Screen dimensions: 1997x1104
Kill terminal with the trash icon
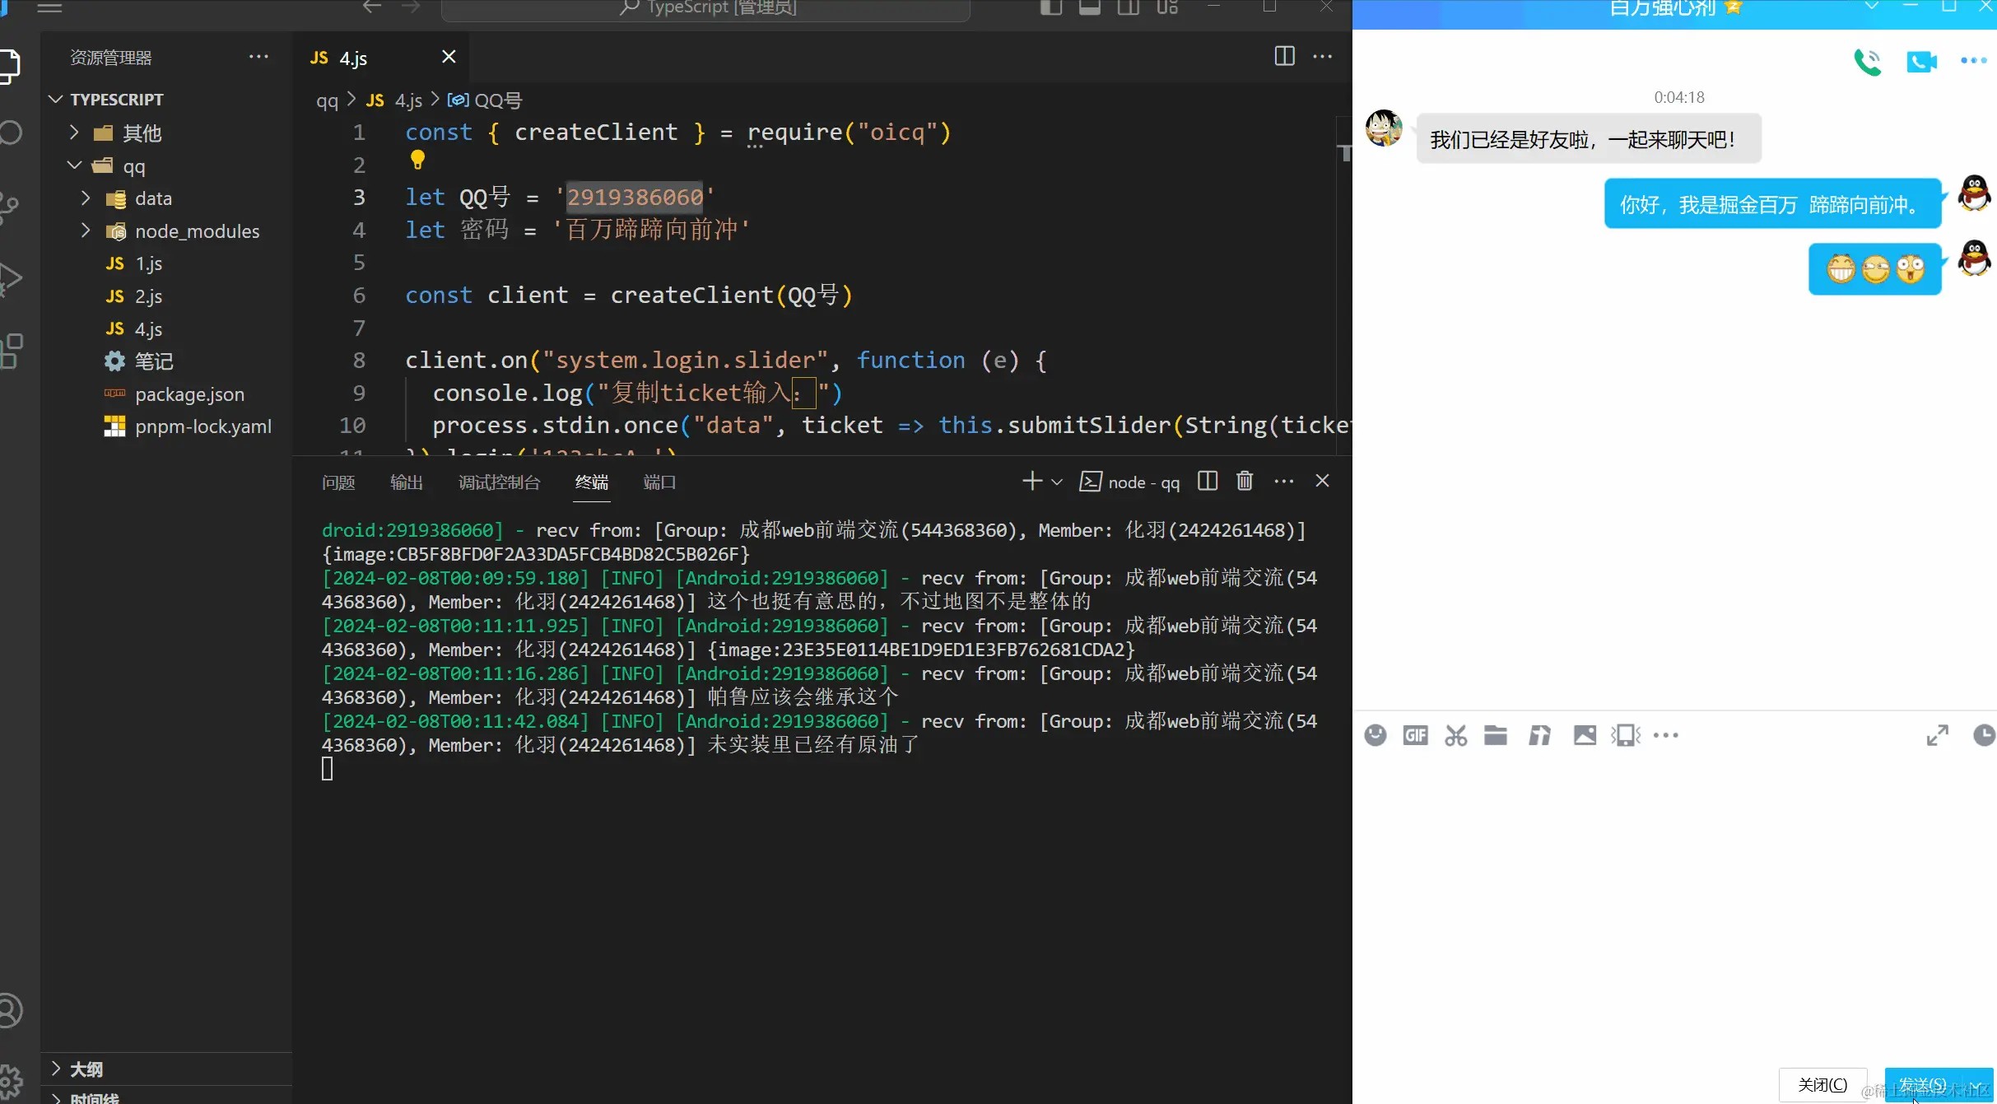tap(1245, 482)
